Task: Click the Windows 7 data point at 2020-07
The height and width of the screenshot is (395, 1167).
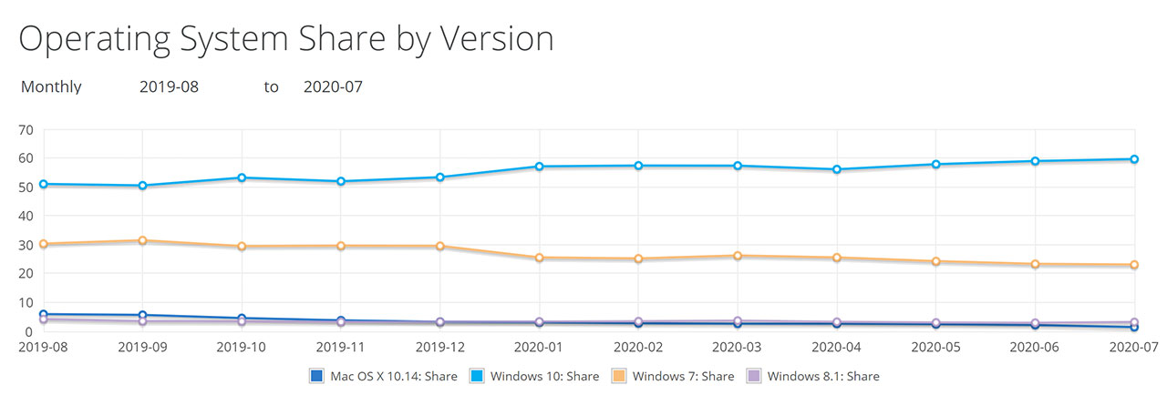Action: (1134, 265)
